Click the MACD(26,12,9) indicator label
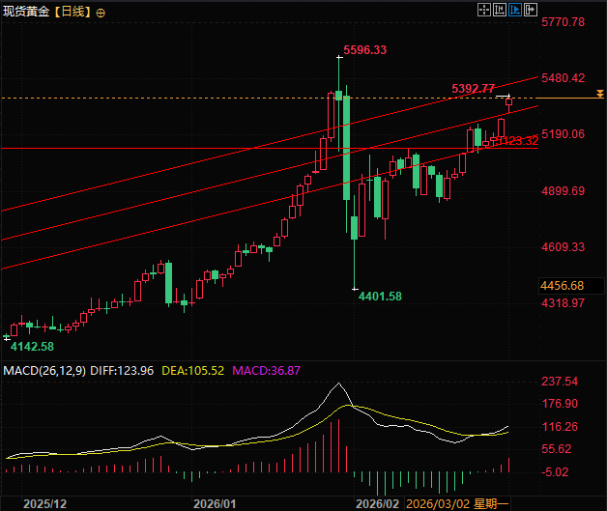Screen dimensions: 607x511 pos(44,371)
